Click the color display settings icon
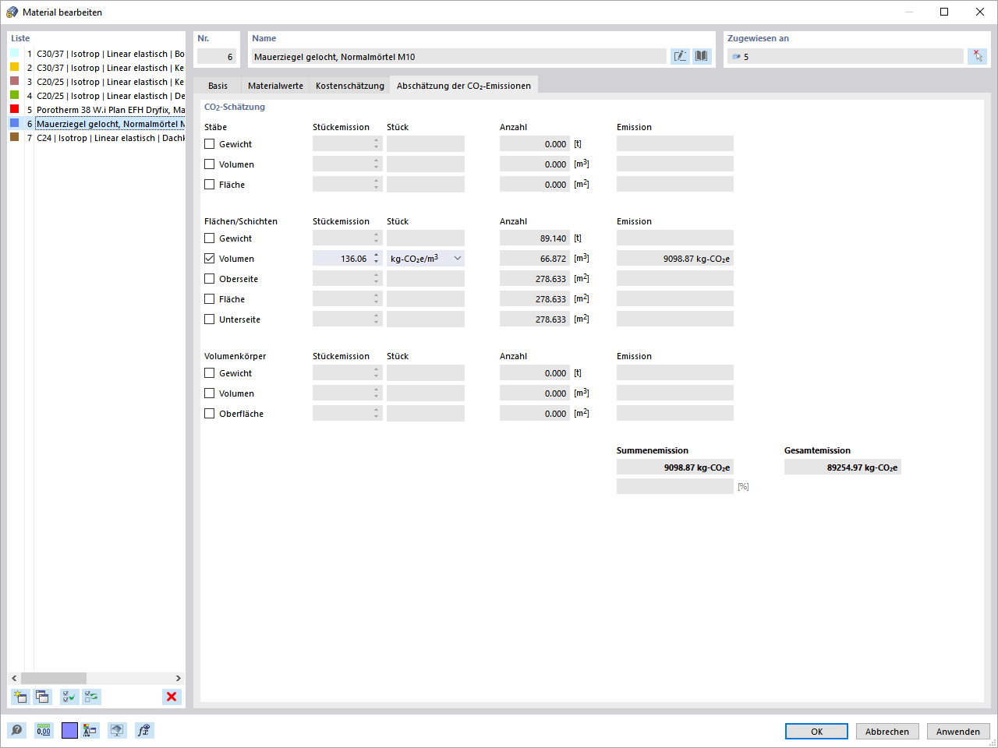Image resolution: width=998 pixels, height=748 pixels. (x=90, y=730)
